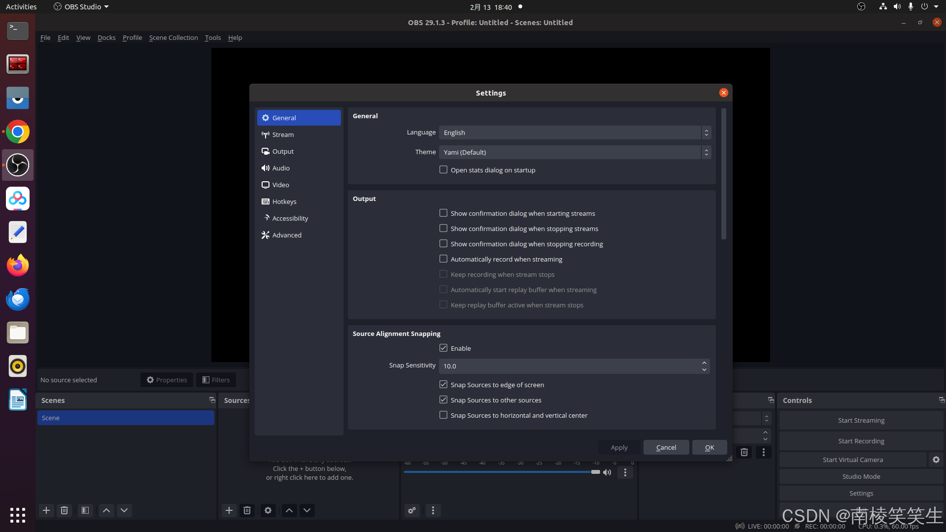Check Automatically record when streaming
This screenshot has height=532, width=946.
tap(443, 259)
